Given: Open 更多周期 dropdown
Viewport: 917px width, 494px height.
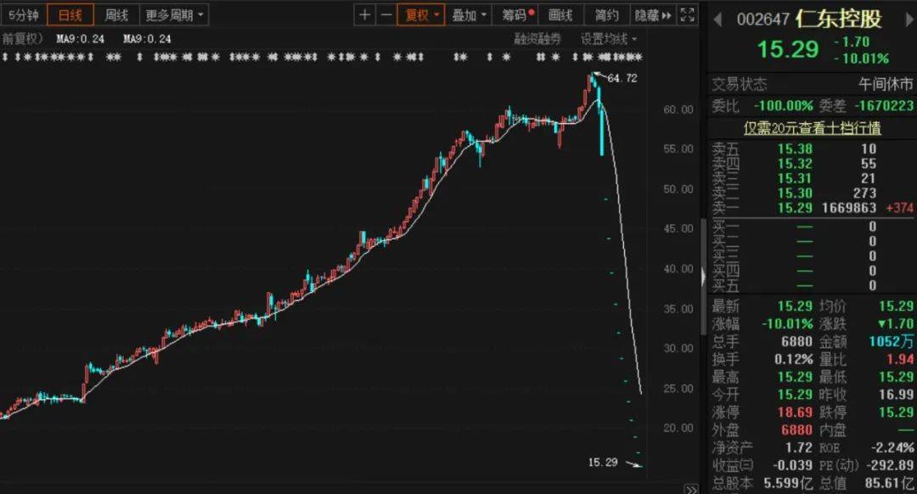Looking at the screenshot, I should tap(174, 14).
